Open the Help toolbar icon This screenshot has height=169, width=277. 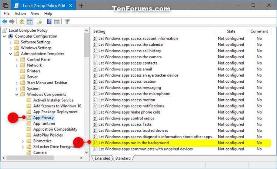click(49, 21)
